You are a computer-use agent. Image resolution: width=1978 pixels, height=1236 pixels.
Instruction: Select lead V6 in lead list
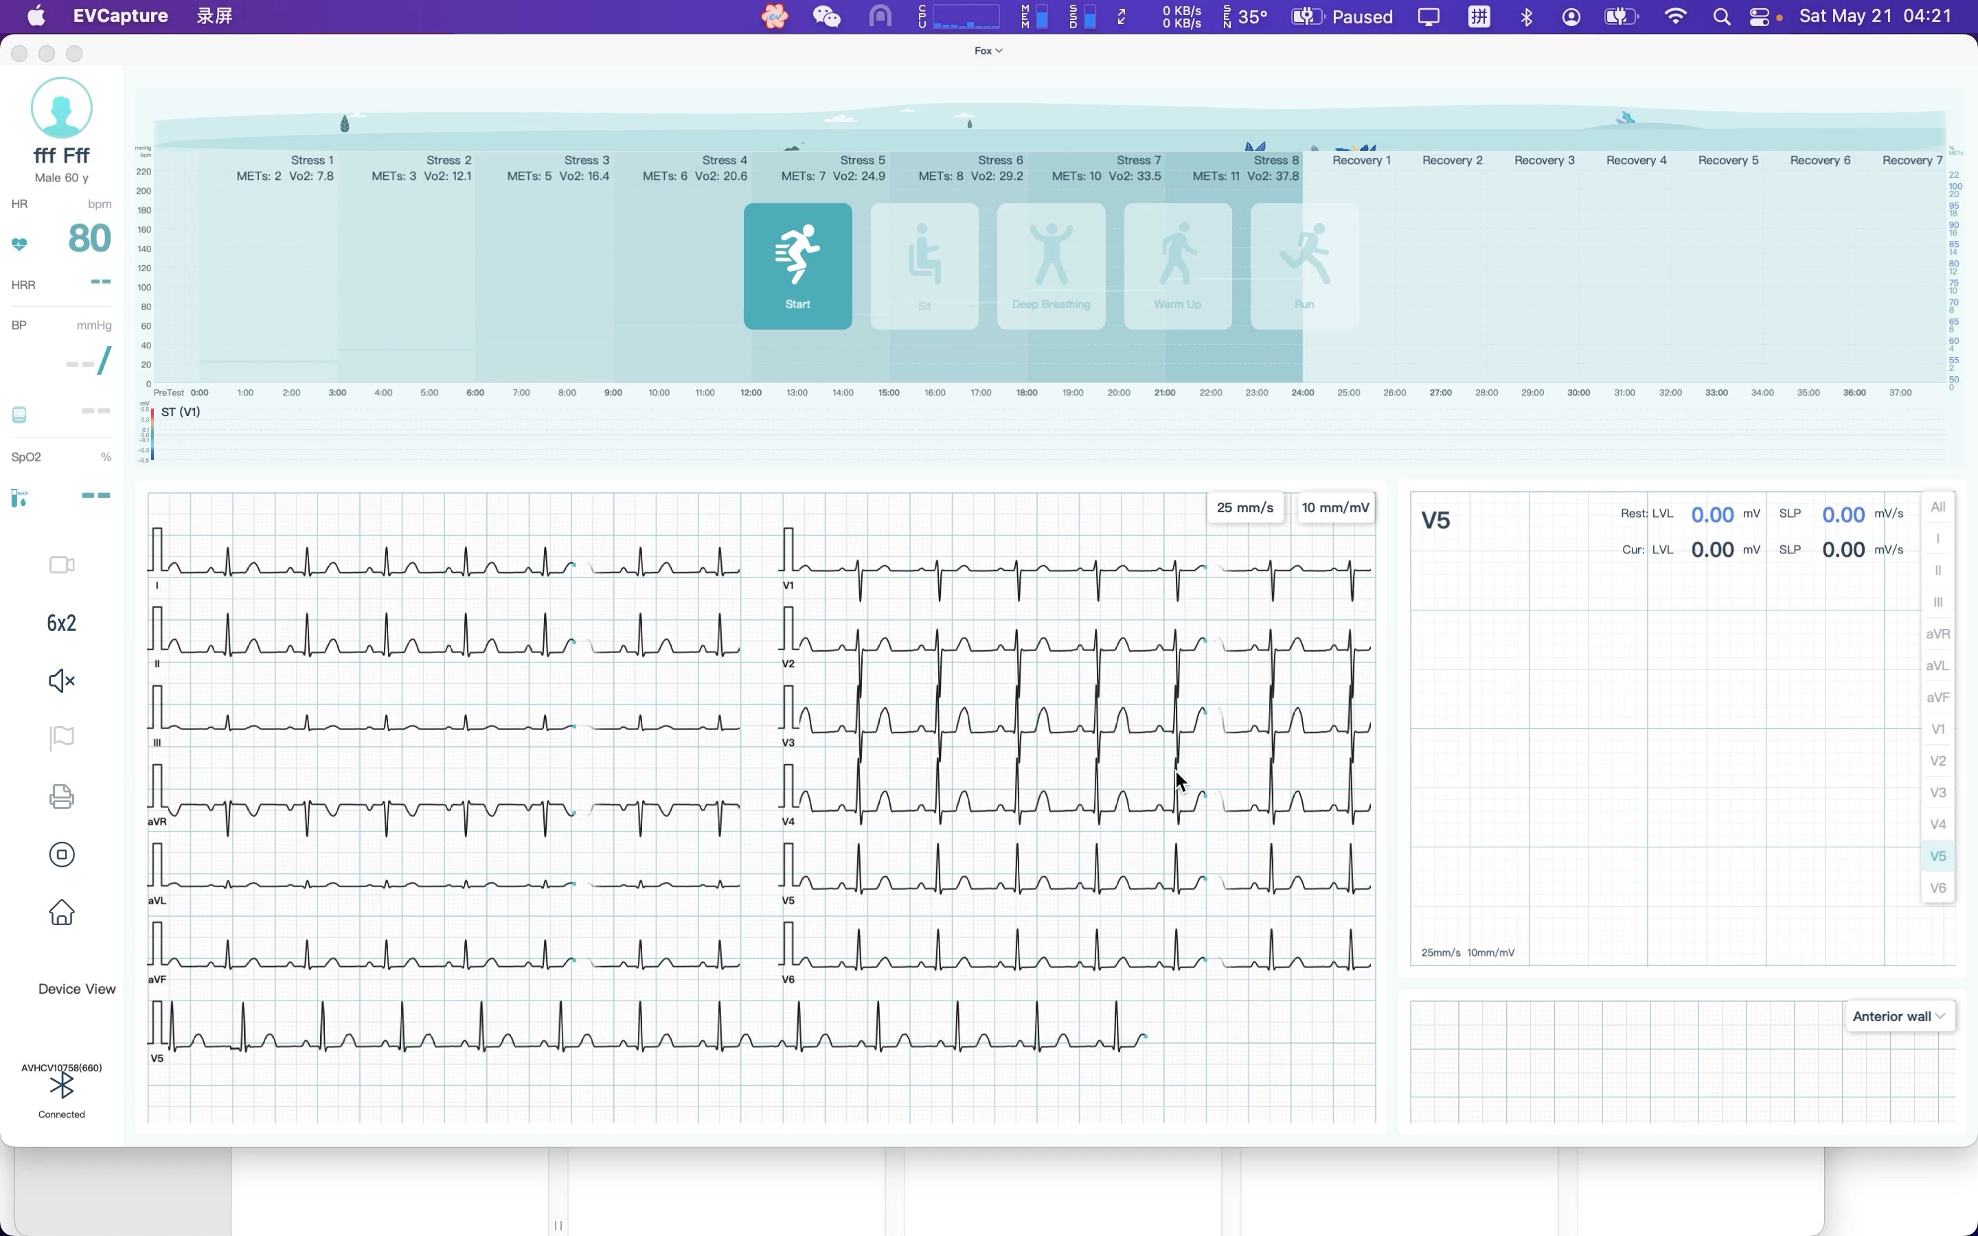1938,888
